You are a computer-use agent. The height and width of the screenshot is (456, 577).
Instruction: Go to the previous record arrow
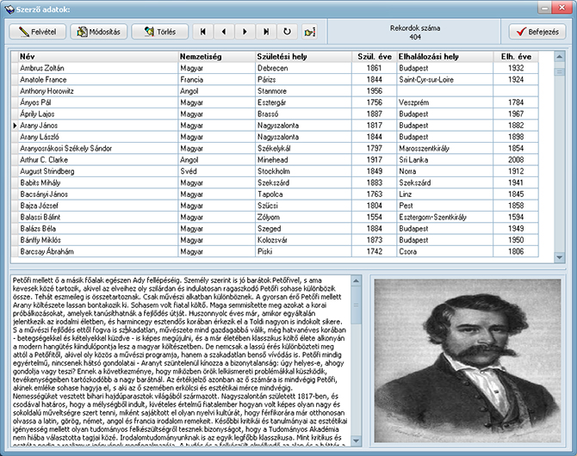pyautogui.click(x=224, y=32)
